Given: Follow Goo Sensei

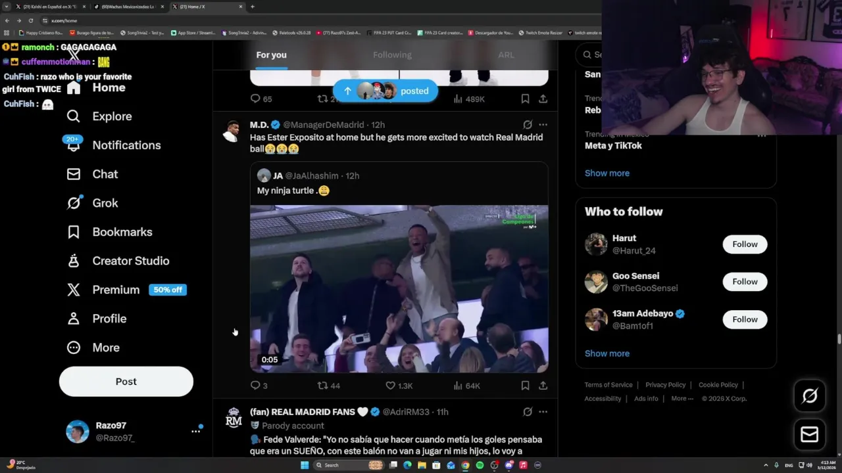Looking at the screenshot, I should [745, 282].
